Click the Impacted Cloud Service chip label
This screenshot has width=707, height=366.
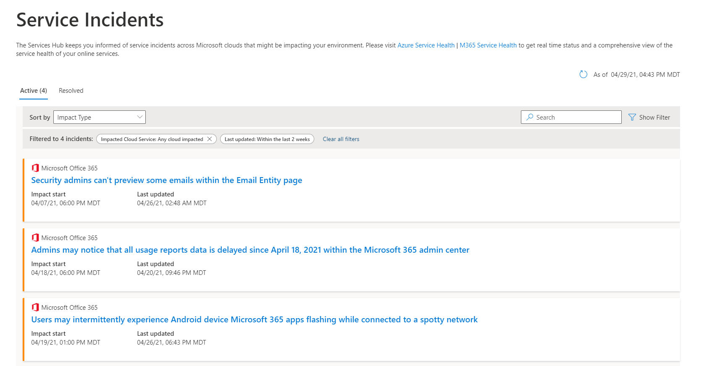152,139
